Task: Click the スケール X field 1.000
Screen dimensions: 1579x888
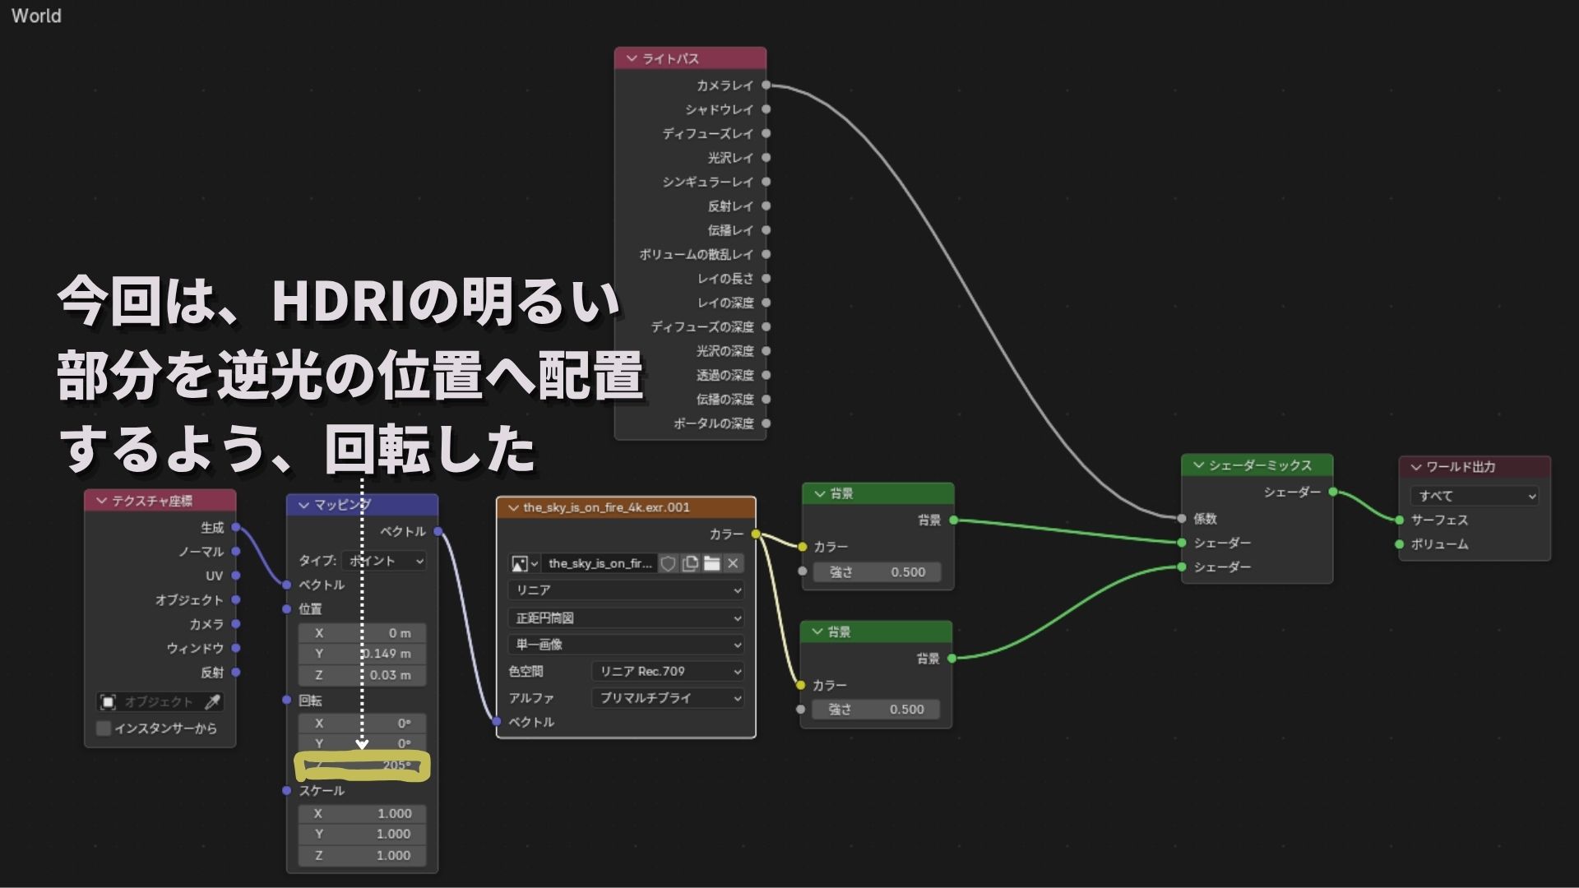Action: pyautogui.click(x=362, y=813)
